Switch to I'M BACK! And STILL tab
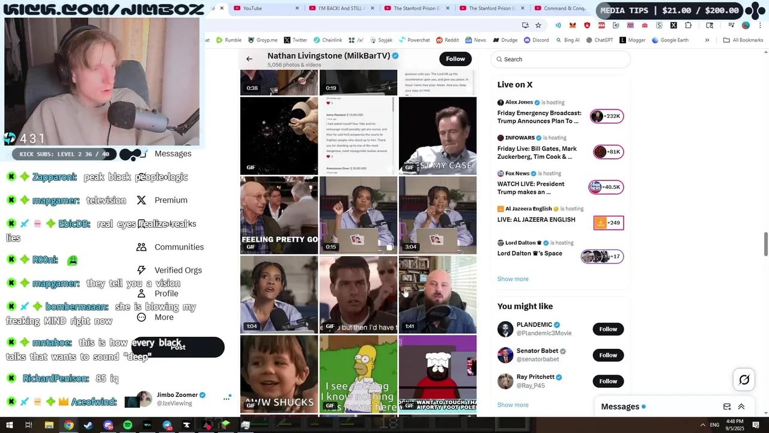769x433 pixels. click(342, 8)
